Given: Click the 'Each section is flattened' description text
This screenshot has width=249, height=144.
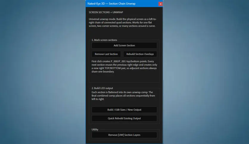Looking at the screenshot, I should pos(123,96).
